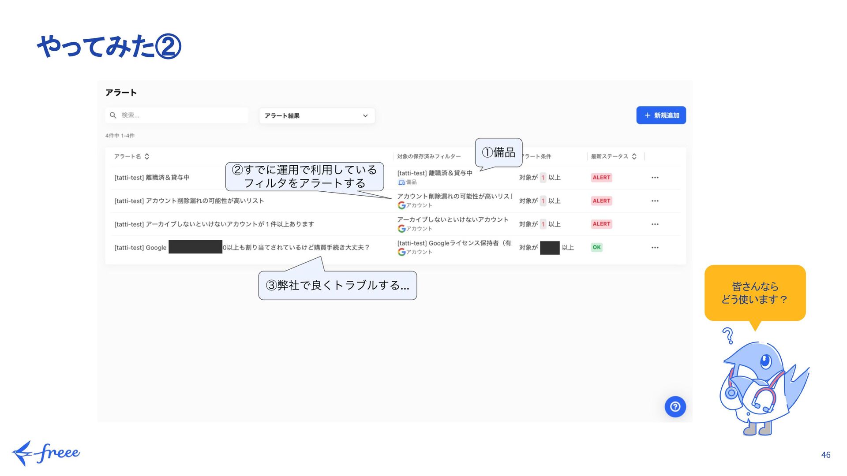Open more options for Google license row
This screenshot has width=847, height=476.
click(x=655, y=248)
